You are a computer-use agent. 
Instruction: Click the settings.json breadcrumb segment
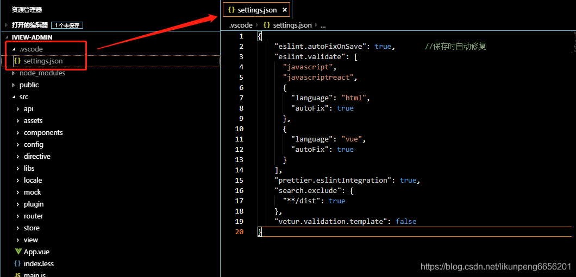(x=292, y=25)
